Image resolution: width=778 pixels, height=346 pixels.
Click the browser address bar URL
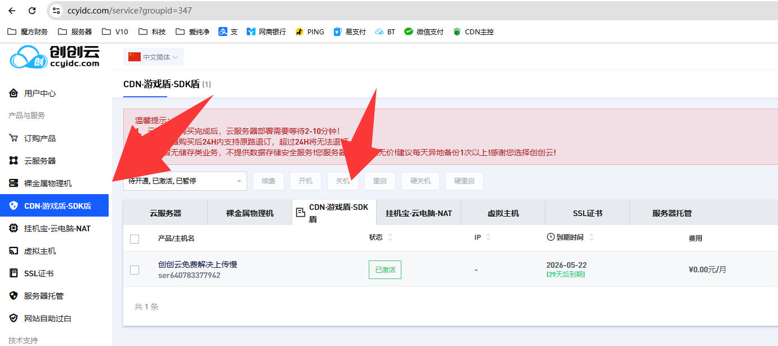pos(128,11)
